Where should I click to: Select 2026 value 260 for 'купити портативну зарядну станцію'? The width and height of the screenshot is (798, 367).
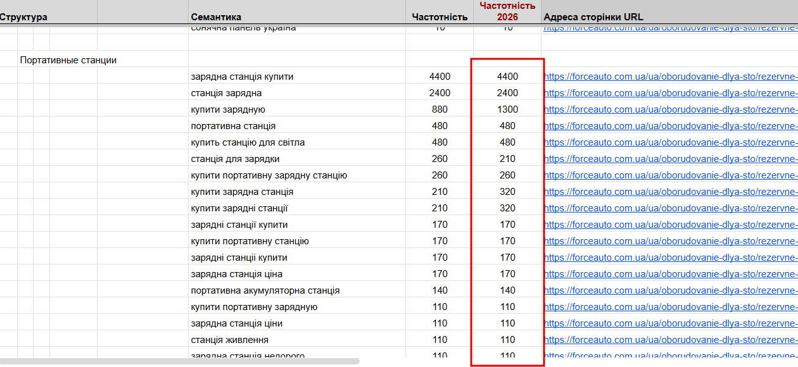point(507,175)
